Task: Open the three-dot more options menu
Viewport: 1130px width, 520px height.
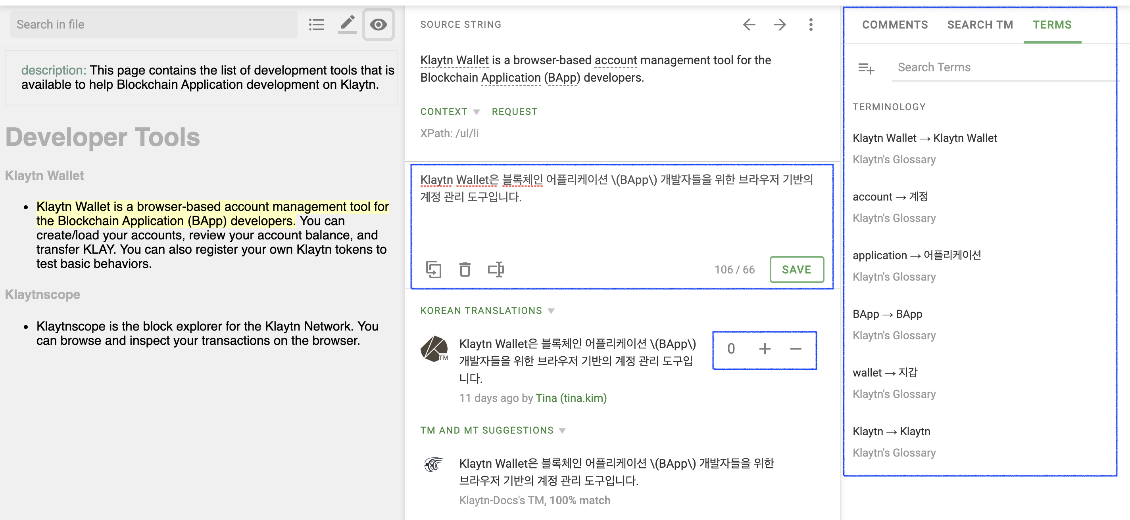Action: (x=811, y=25)
